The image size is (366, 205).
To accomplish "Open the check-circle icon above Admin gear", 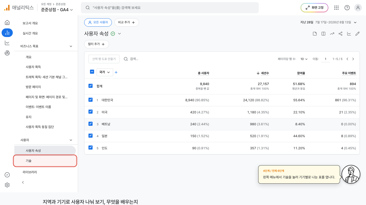I will (7, 175).
